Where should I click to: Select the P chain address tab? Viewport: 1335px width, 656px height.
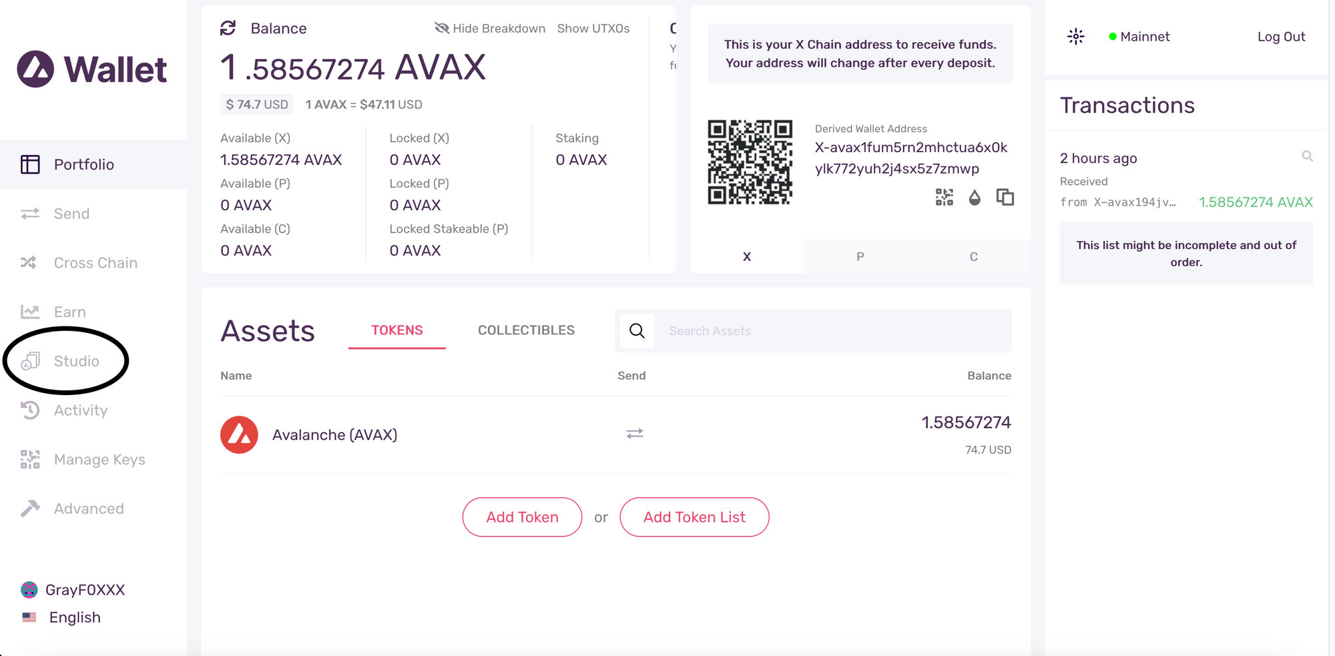[x=860, y=256]
